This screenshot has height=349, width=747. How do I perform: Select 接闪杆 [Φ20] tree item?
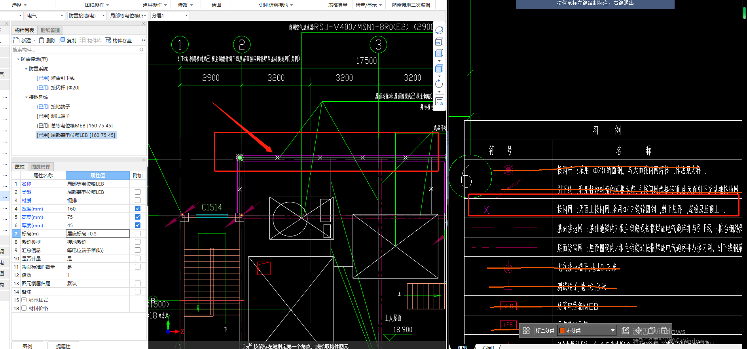(58, 88)
